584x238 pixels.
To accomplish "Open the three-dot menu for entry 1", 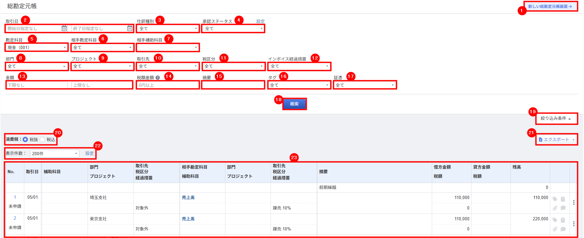I will pos(574,203).
